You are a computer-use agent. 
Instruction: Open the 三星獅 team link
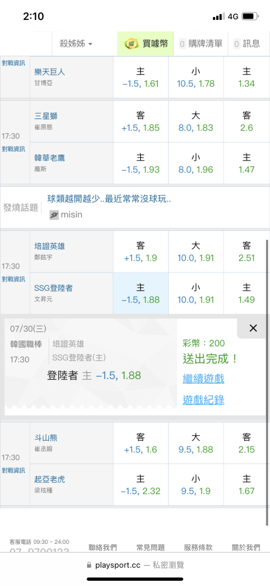coord(46,116)
